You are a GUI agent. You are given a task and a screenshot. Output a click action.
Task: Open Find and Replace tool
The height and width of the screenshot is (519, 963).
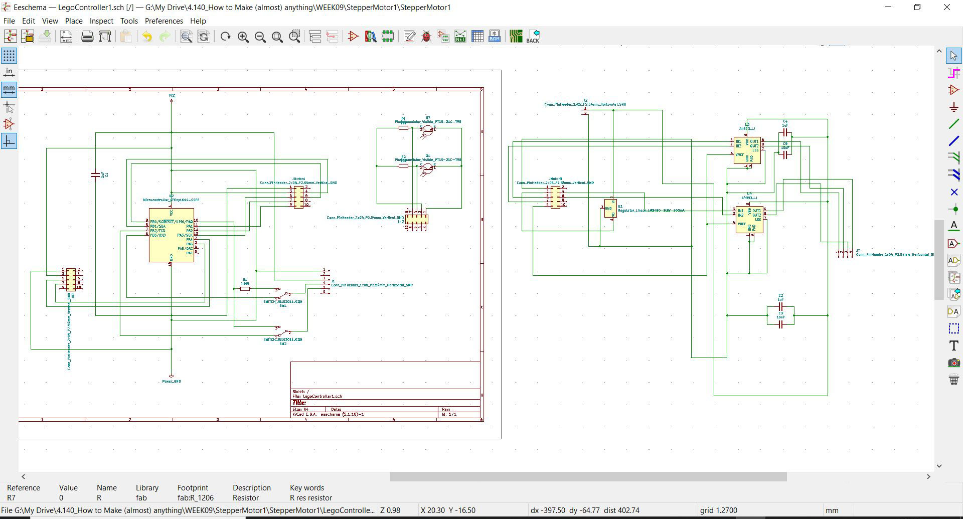(203, 36)
